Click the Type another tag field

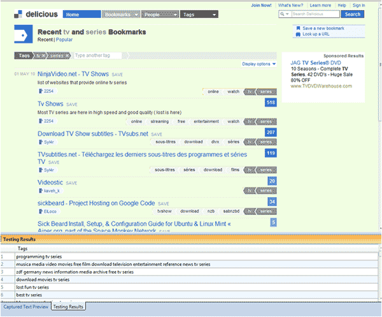coord(97,55)
